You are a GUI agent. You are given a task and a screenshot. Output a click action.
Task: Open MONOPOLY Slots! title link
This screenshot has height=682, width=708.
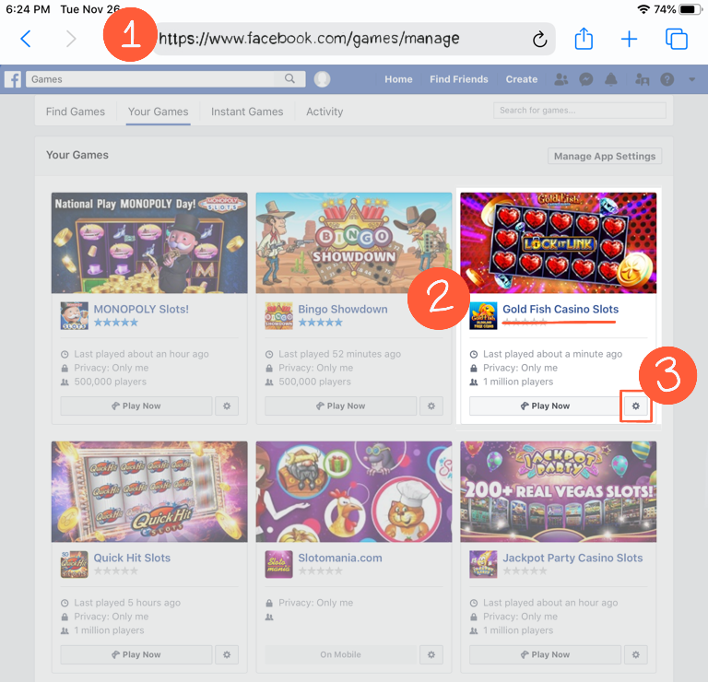(x=141, y=309)
